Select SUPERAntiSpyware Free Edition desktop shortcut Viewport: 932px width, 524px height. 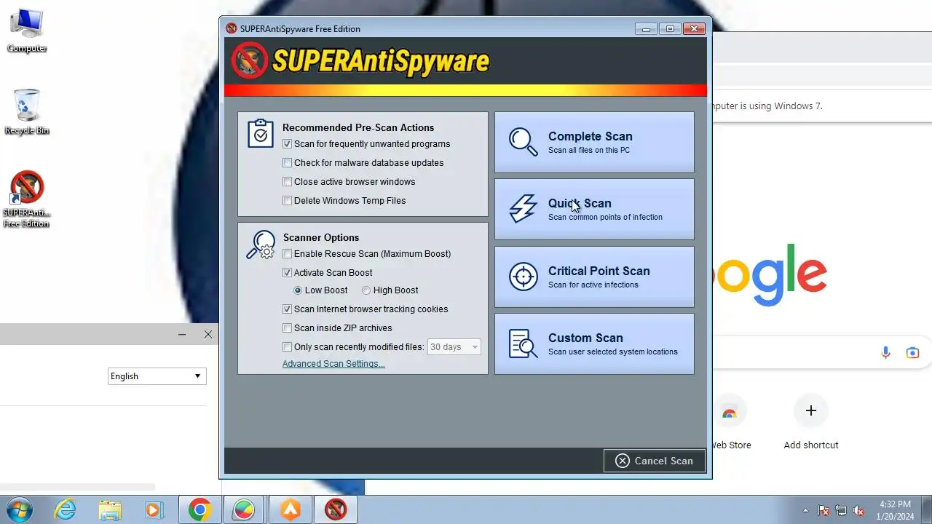pyautogui.click(x=26, y=199)
